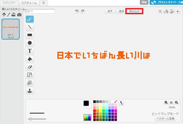Screen dimensions: 183x124
Task: Click the current black foreground color
Action: 86,103
